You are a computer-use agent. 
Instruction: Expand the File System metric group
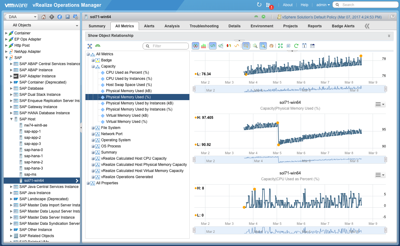pyautogui.click(x=93, y=128)
